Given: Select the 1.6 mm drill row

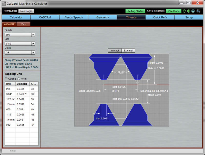Looking at the screenshot, I should (x=22, y=120).
